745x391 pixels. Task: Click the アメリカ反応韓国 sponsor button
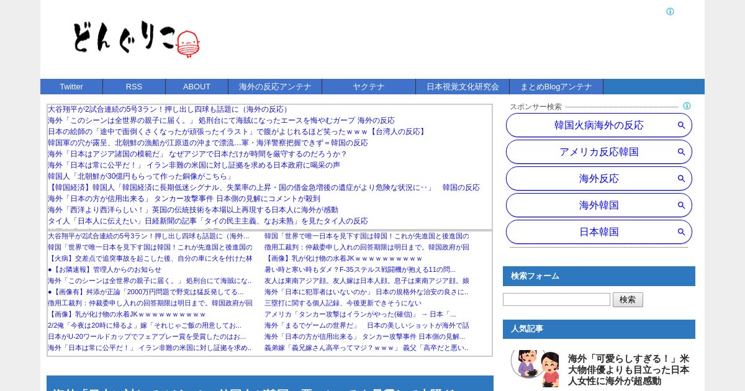pos(599,152)
